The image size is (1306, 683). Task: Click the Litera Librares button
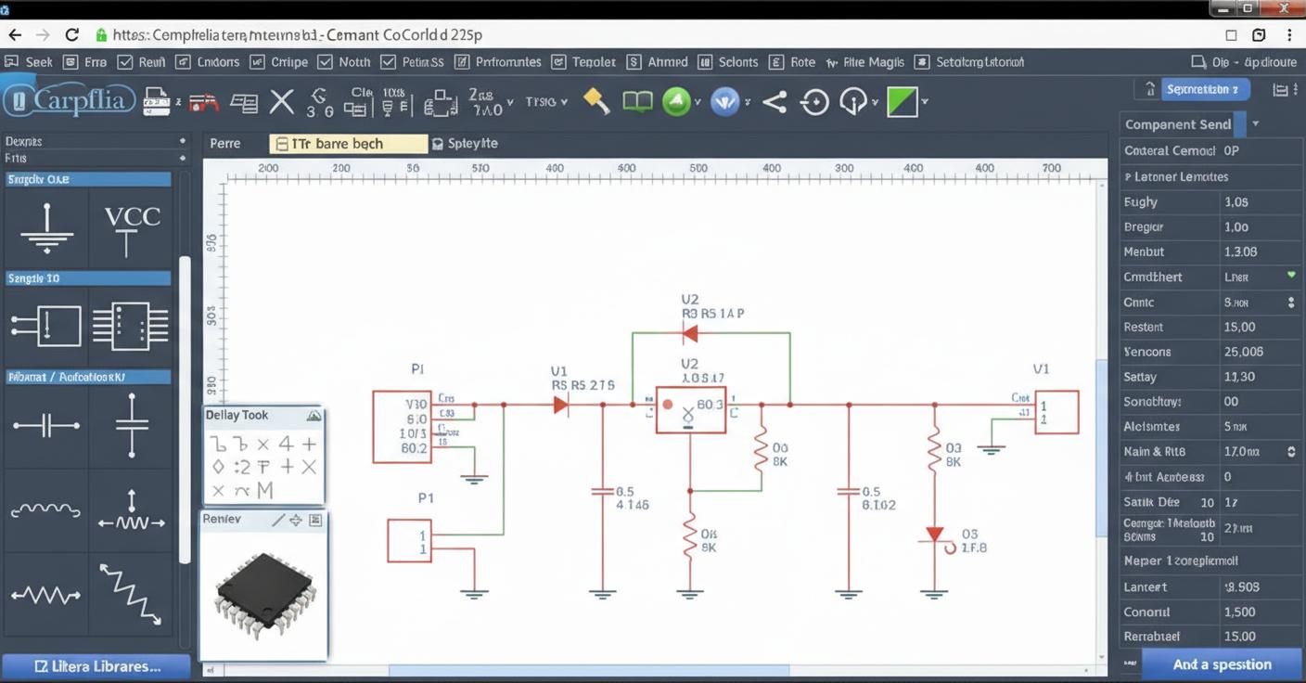coord(96,666)
